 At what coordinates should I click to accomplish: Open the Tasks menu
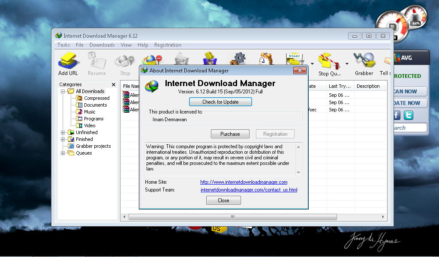(x=63, y=45)
